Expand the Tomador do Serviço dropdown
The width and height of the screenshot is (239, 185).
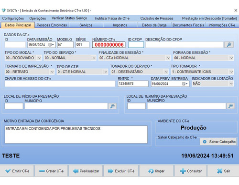pos(166,72)
